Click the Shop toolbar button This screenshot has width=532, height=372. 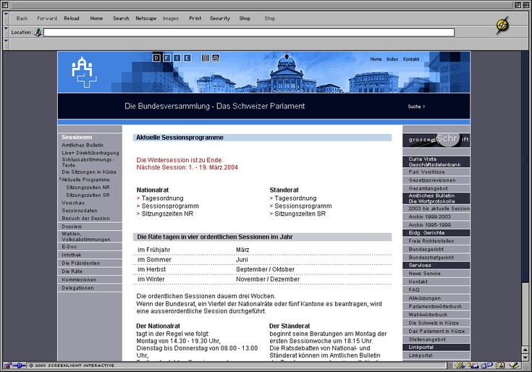coord(245,18)
